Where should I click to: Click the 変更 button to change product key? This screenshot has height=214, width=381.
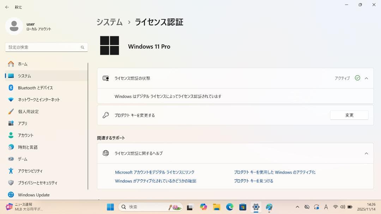(349, 115)
